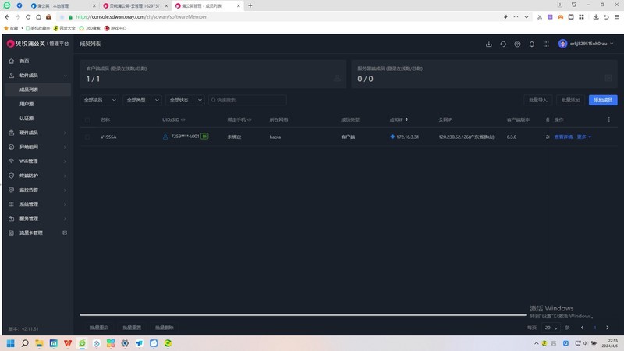This screenshot has width=624, height=351.
Task: Click the green badge next to UID 7259****4001
Action: 204,136
